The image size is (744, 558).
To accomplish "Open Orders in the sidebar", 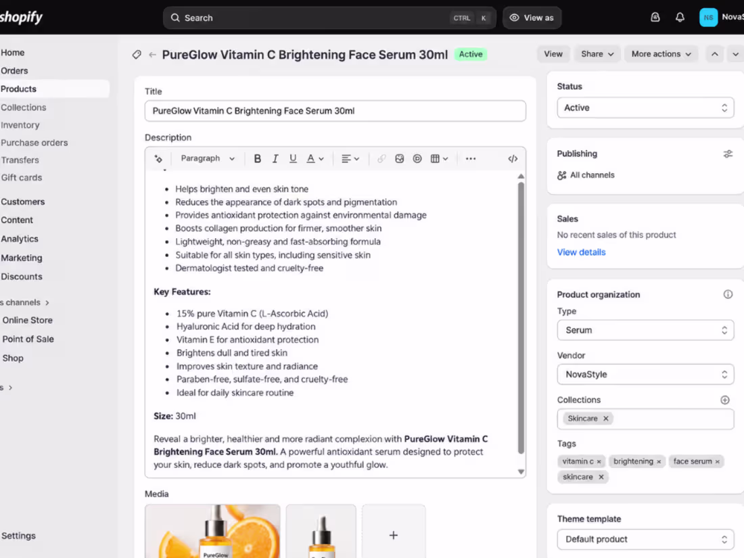I will pyautogui.click(x=14, y=71).
